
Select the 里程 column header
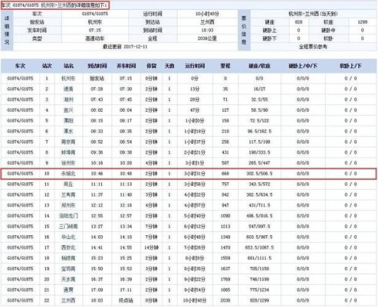tap(225, 66)
